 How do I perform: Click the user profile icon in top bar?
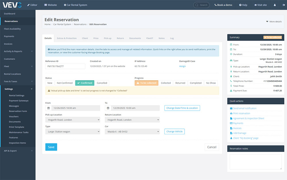click(x=275, y=5)
